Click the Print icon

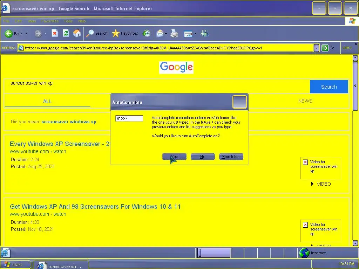[175, 33]
